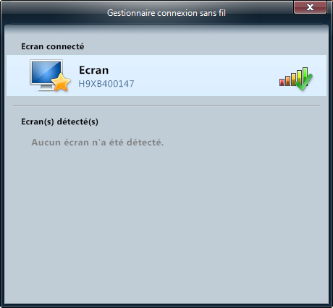Click the serial number H9XB400147
Image resolution: width=333 pixels, height=308 pixels.
pos(106,84)
